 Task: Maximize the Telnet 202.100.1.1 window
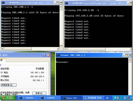[x=126, y=55]
